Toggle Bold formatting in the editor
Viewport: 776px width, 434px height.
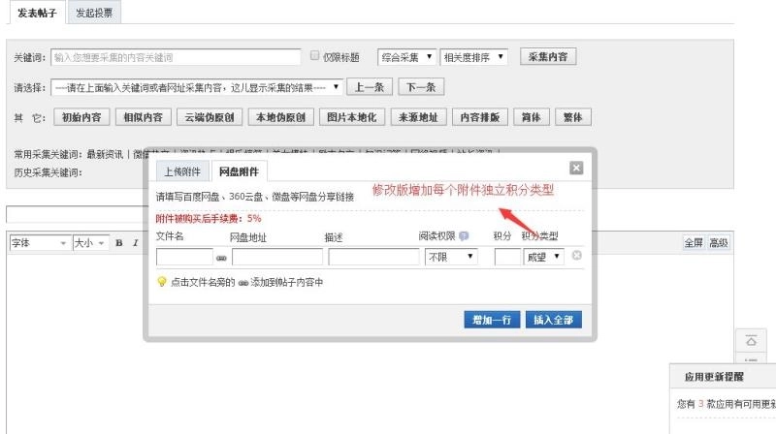pyautogui.click(x=119, y=243)
